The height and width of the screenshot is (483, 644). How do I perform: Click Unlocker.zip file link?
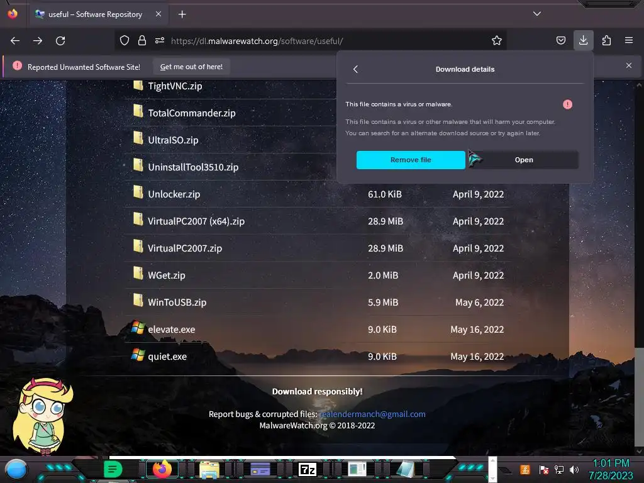(174, 194)
